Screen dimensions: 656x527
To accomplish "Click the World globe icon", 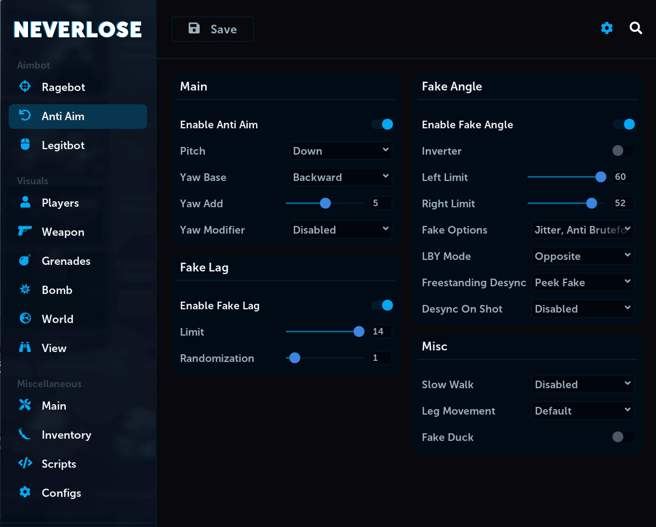I will pyautogui.click(x=25, y=318).
